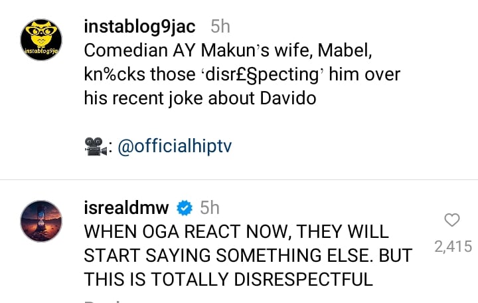View the 2,415 likes count

453,247
